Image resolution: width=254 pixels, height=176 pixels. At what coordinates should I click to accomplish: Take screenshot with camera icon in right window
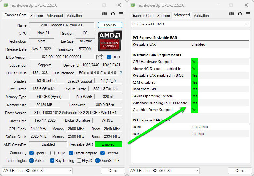[231, 14]
